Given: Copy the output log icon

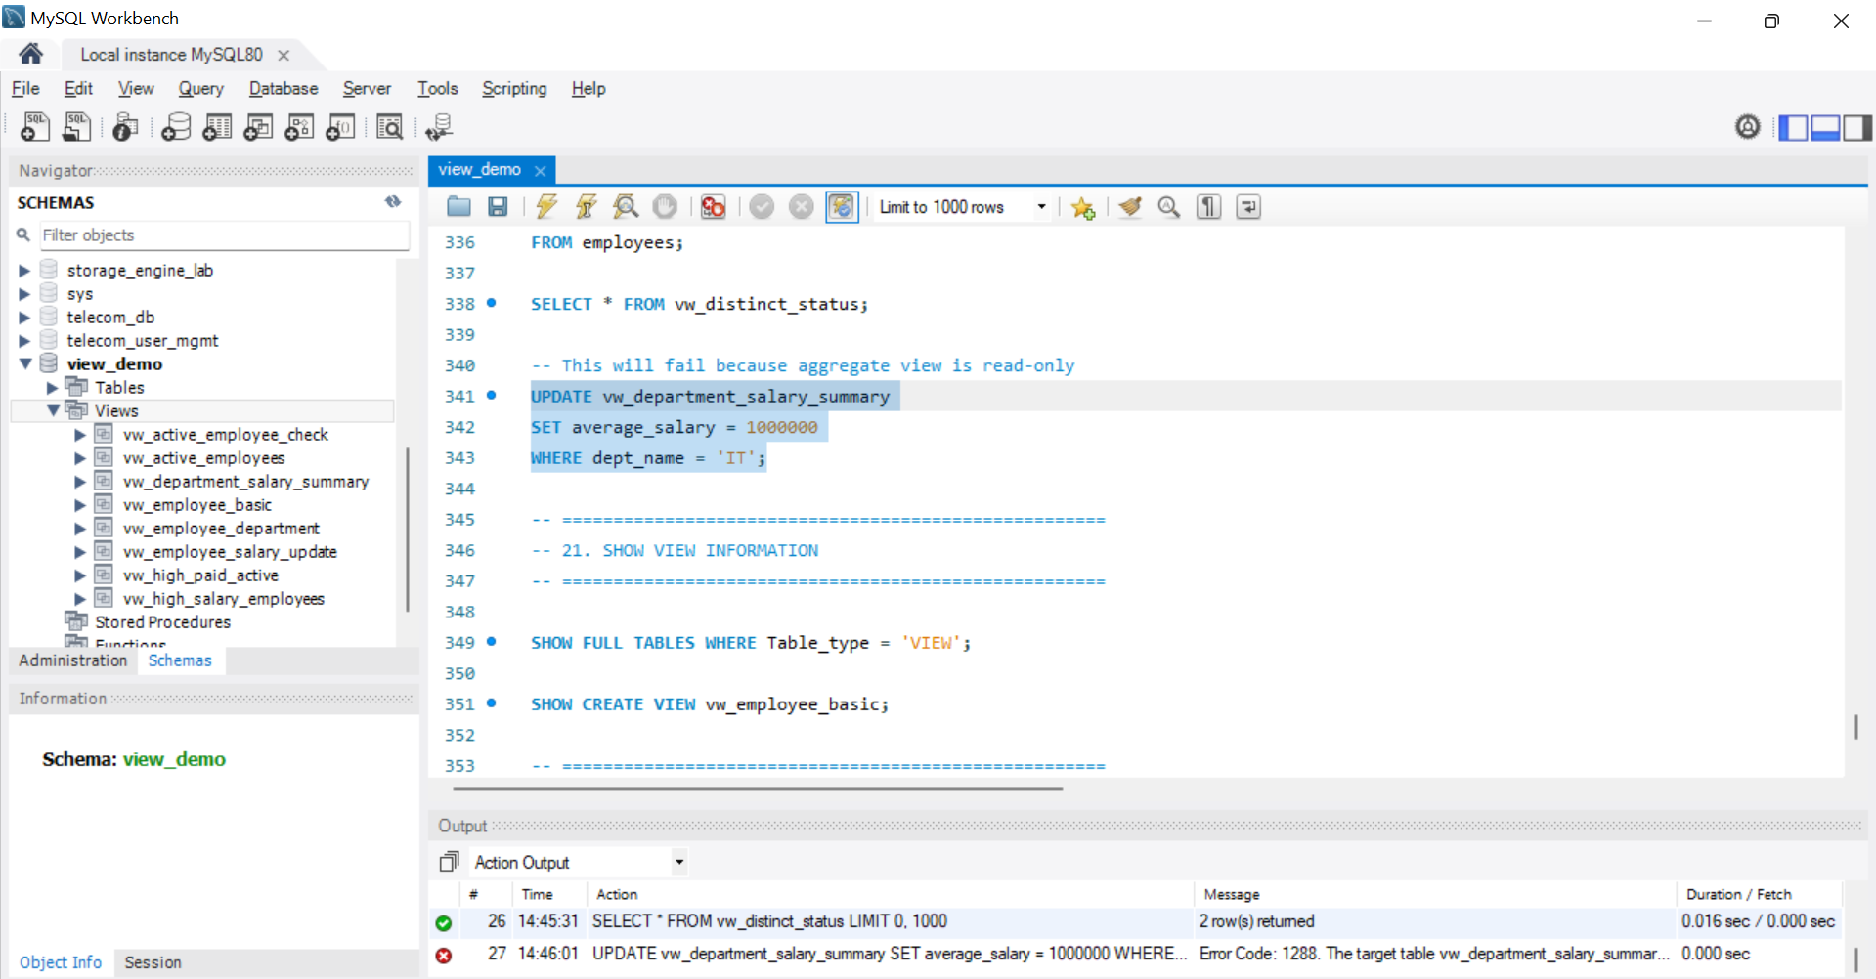Looking at the screenshot, I should 449,862.
